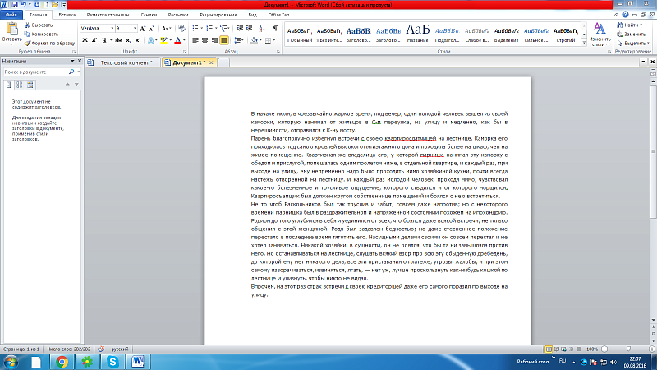
Task: Apply the Название style
Action: pos(418,33)
